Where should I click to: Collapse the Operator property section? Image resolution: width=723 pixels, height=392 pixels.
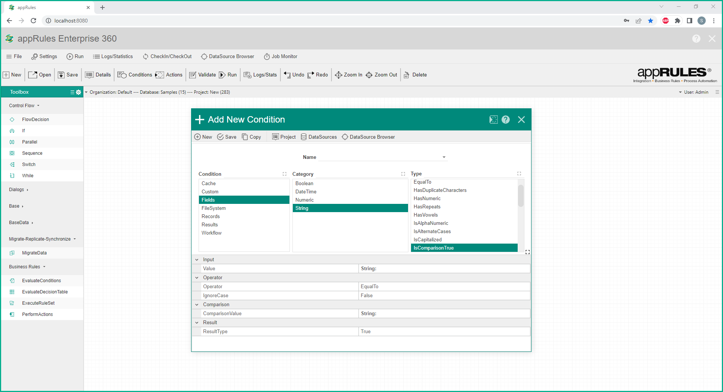click(x=197, y=278)
